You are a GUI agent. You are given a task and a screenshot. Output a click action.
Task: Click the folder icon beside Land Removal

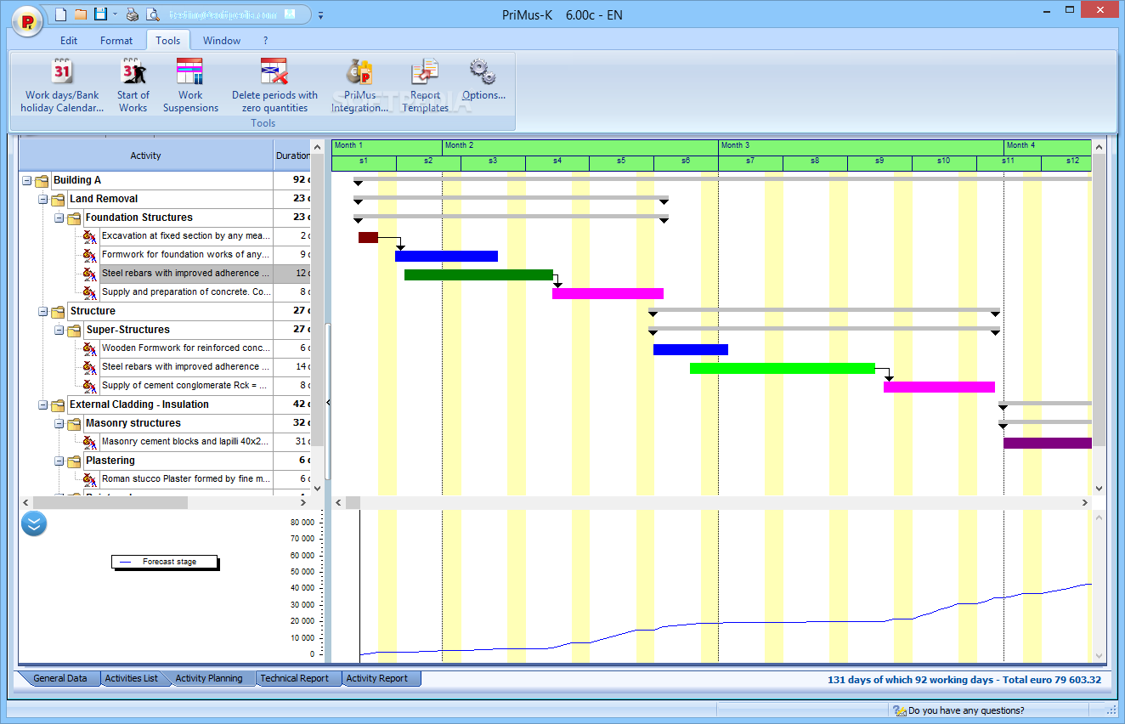coord(58,199)
